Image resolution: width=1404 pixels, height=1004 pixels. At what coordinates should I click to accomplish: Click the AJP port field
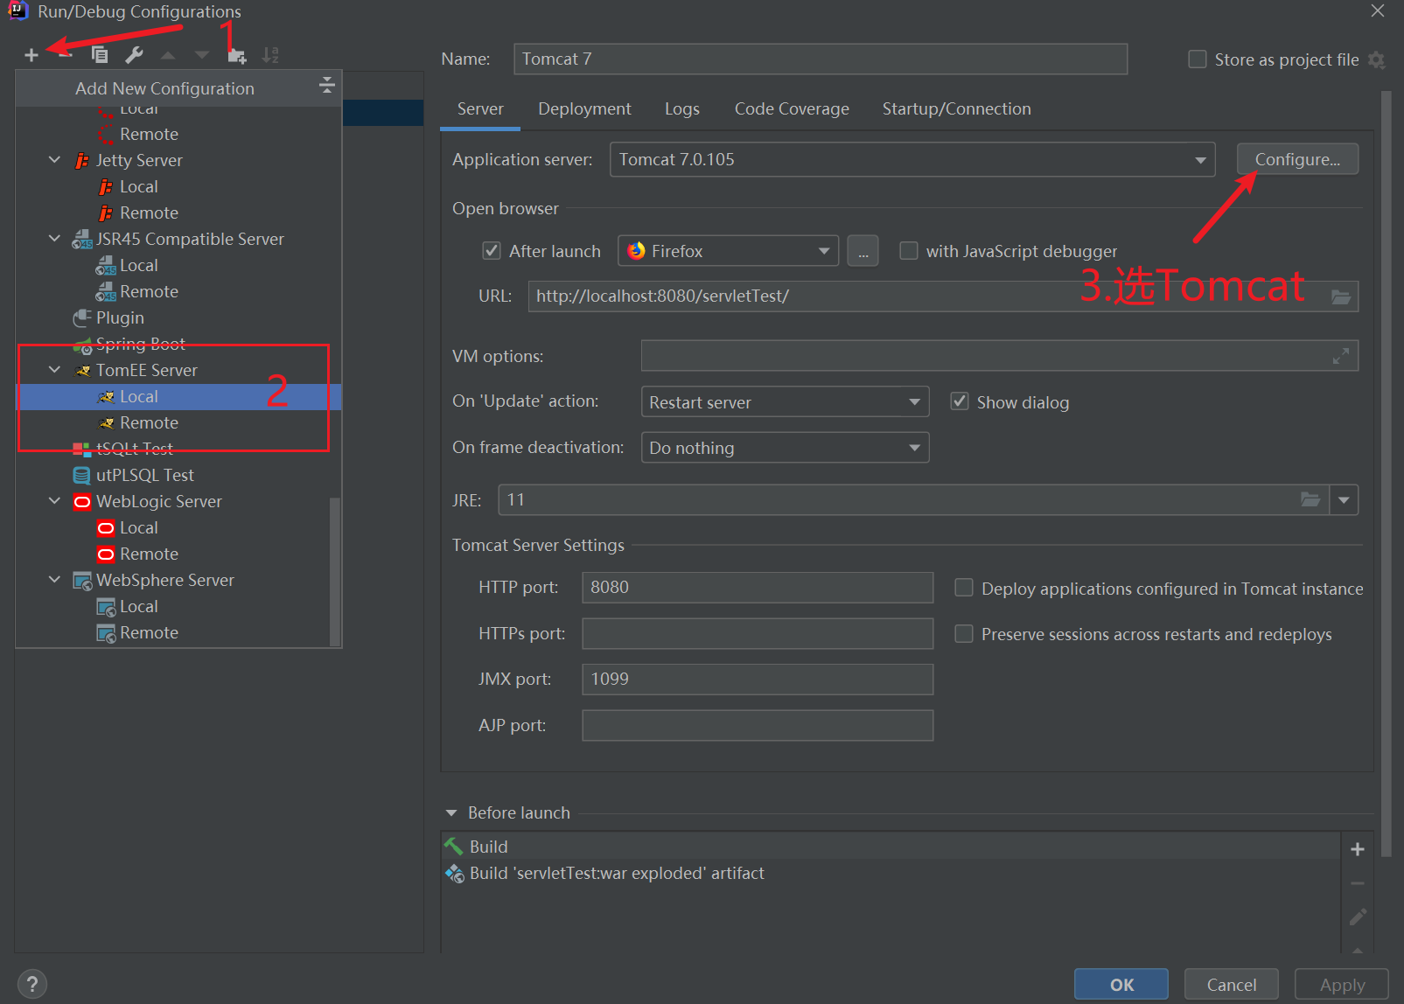(x=758, y=725)
